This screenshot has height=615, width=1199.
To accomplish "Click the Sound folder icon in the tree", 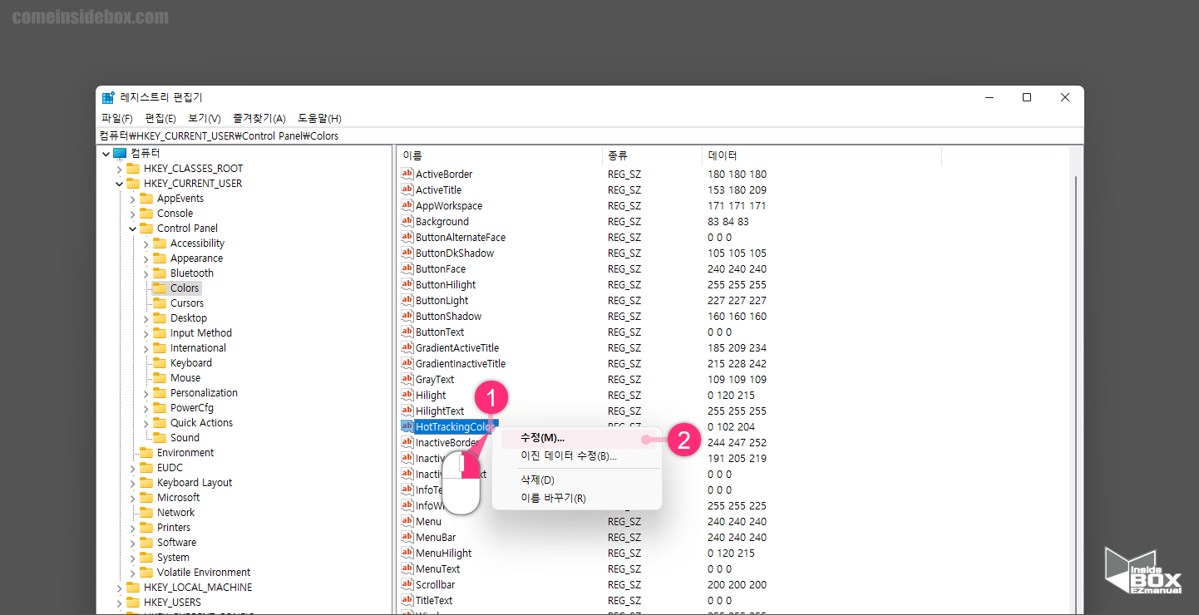I will (161, 437).
